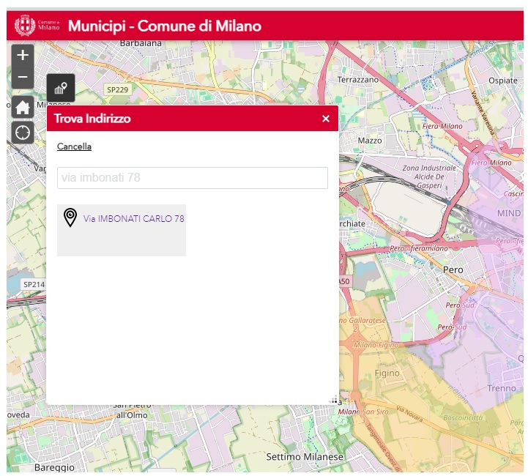Click Settimo Milanese on the map
528x476 pixels.
click(x=305, y=457)
